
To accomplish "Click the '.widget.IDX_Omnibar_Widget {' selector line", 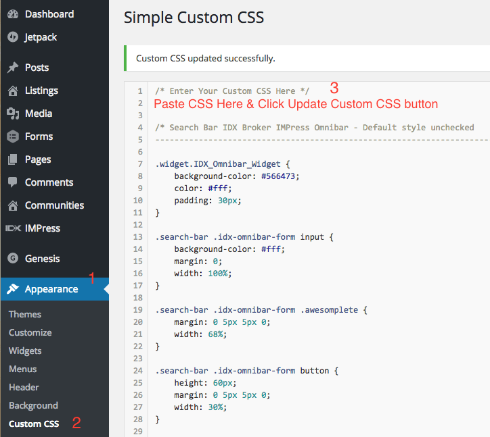I will coord(223,164).
